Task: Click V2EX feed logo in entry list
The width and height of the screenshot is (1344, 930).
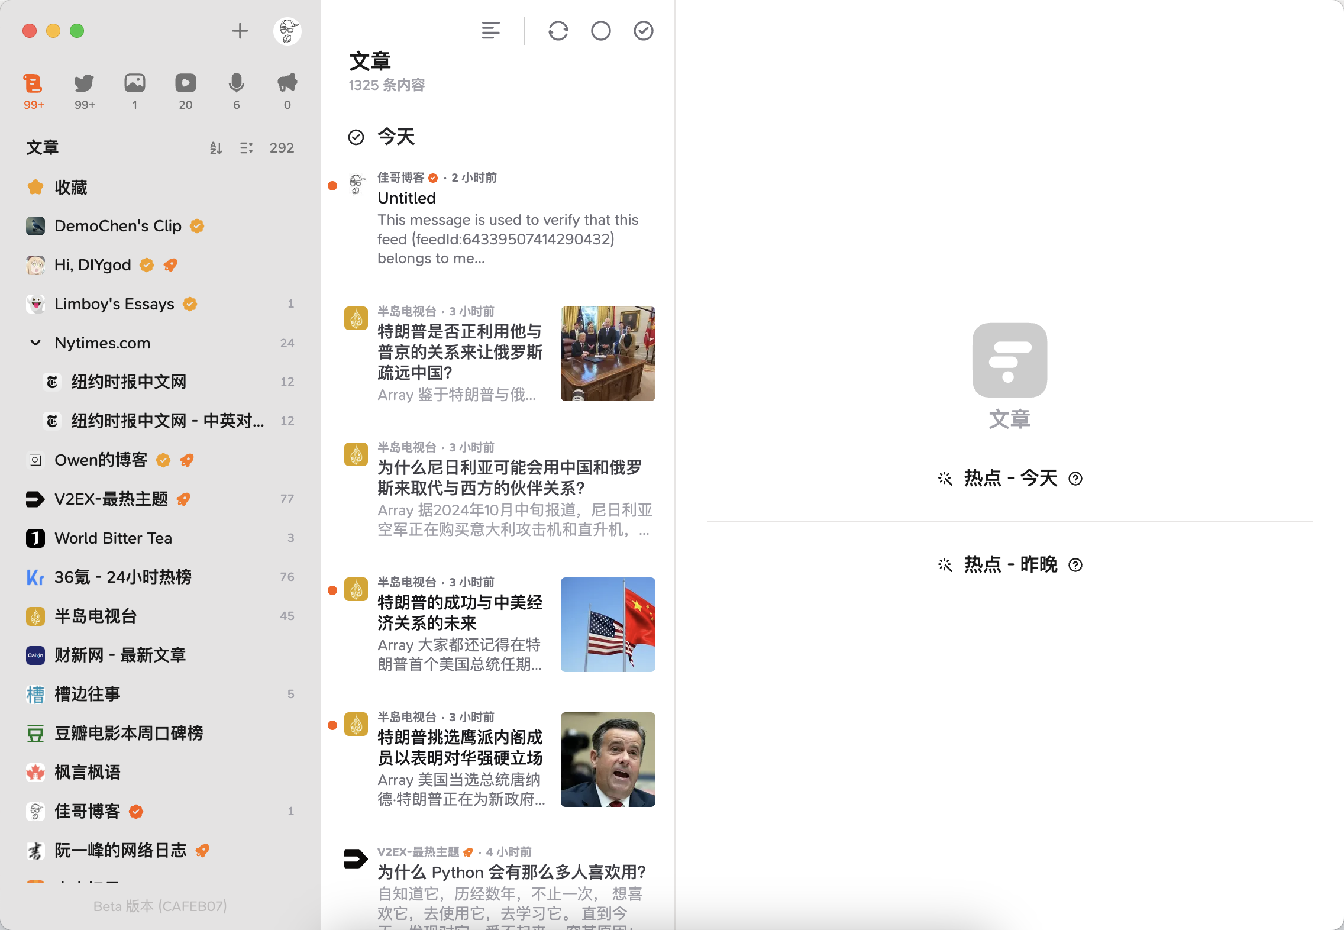Action: [356, 859]
